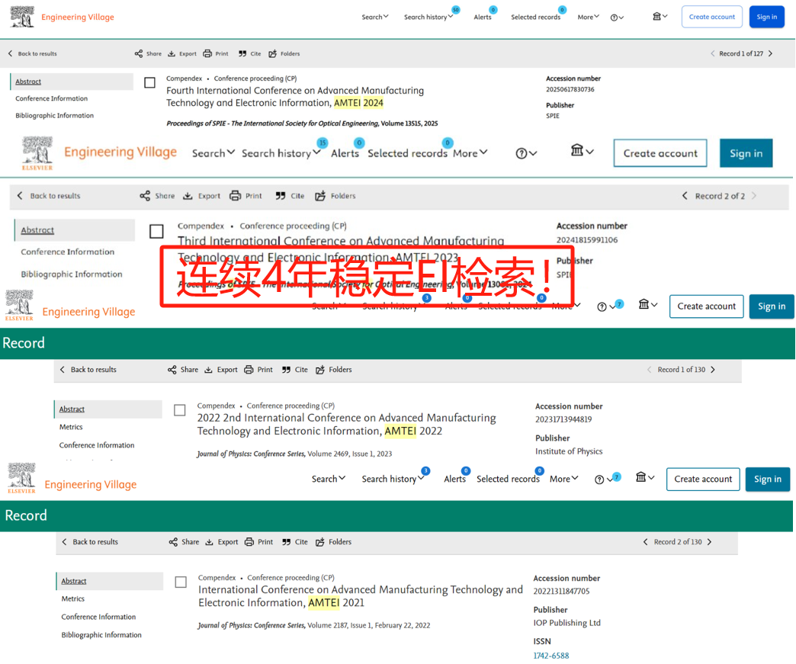Click Print icon in Record 2 of 2 toolbar
The width and height of the screenshot is (796, 664).
[235, 196]
